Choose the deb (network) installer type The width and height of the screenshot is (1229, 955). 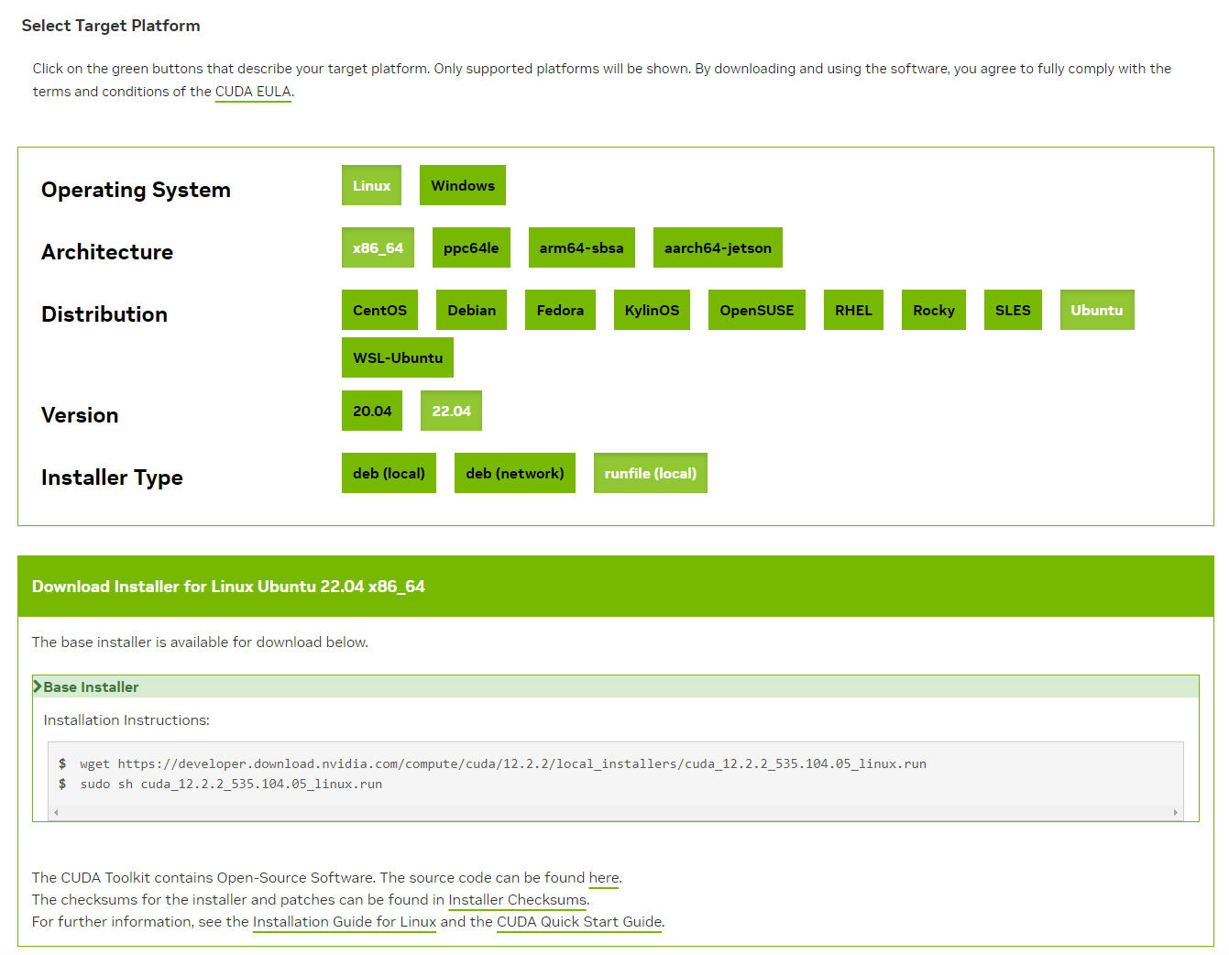515,473
